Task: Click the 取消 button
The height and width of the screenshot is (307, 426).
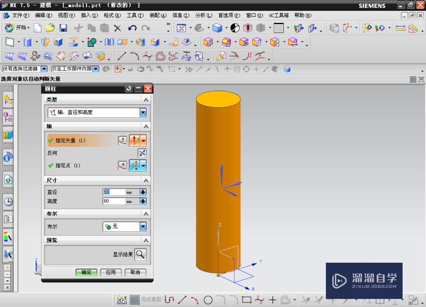Action: (135, 272)
